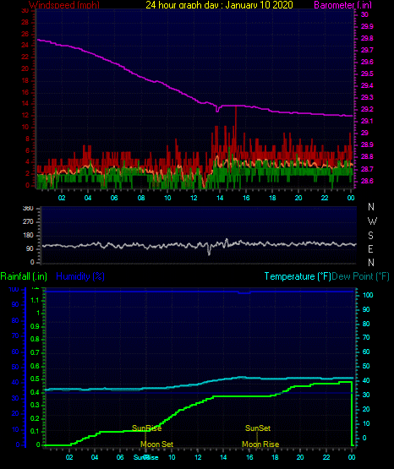This screenshot has width=394, height=469.
Task: Click the 20 hour tick on the rainfall chart
Action: 300,457
